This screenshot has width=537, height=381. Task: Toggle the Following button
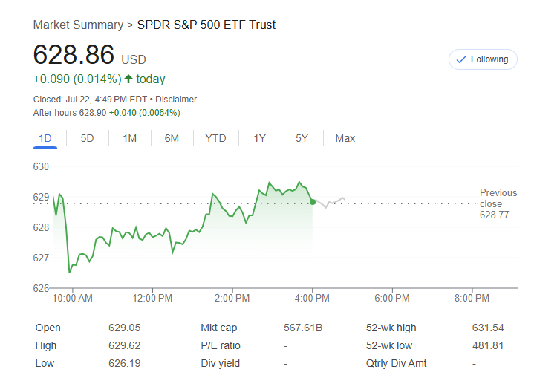tap(483, 59)
